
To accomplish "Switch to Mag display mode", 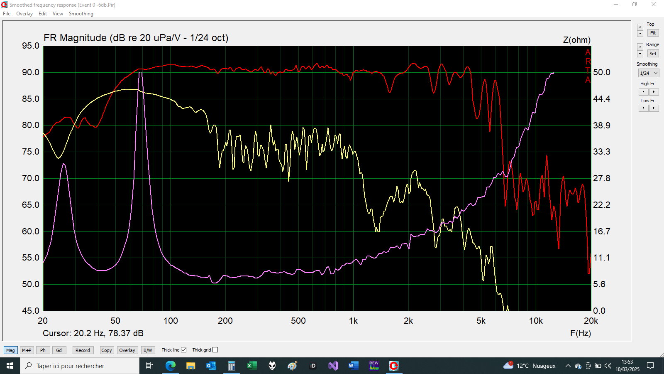I will 10,350.
